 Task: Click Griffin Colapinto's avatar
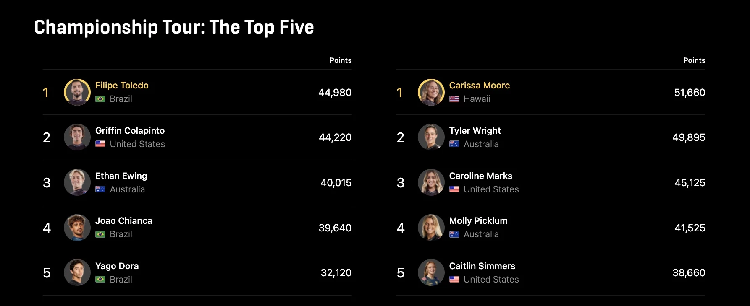coord(77,137)
